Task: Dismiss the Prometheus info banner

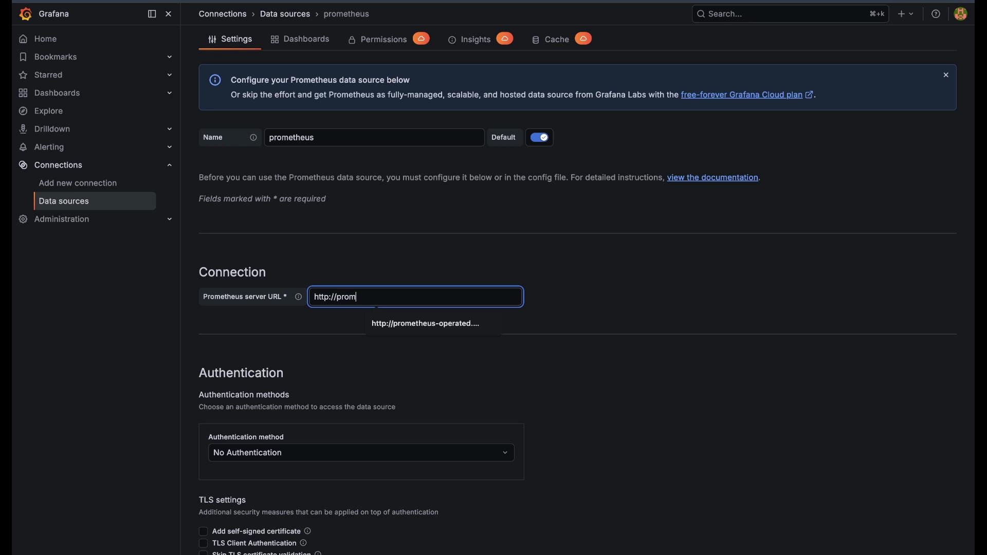Action: coord(946,76)
